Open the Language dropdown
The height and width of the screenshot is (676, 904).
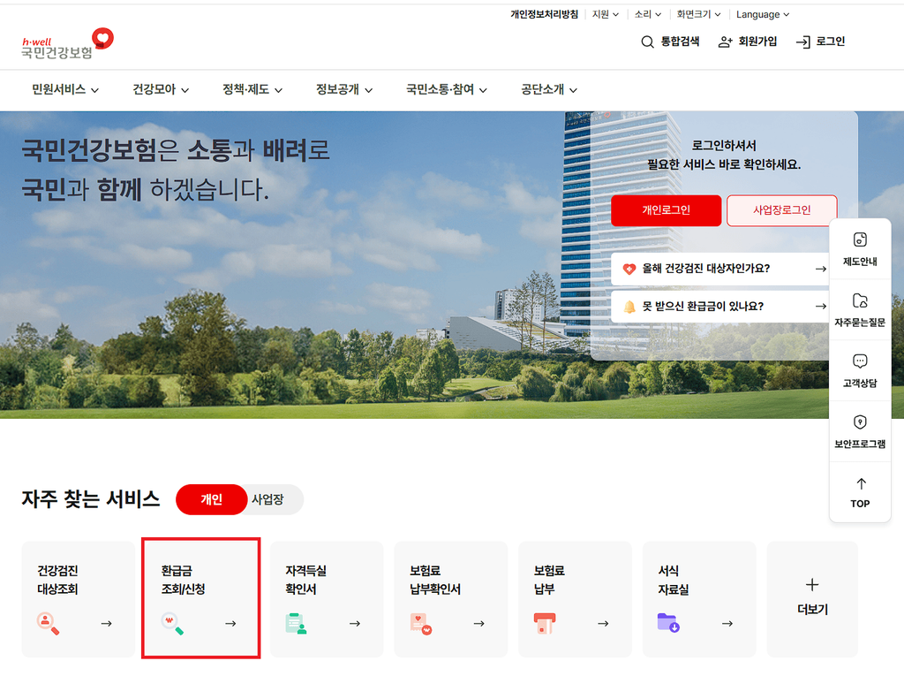point(763,14)
